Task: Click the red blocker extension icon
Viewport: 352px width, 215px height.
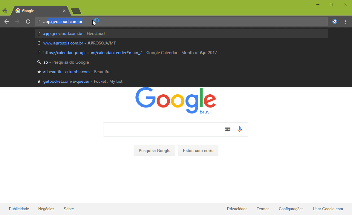Action: point(335,21)
